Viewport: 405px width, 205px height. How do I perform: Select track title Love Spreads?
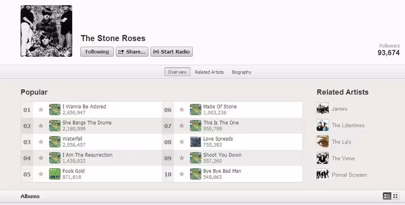pos(218,139)
